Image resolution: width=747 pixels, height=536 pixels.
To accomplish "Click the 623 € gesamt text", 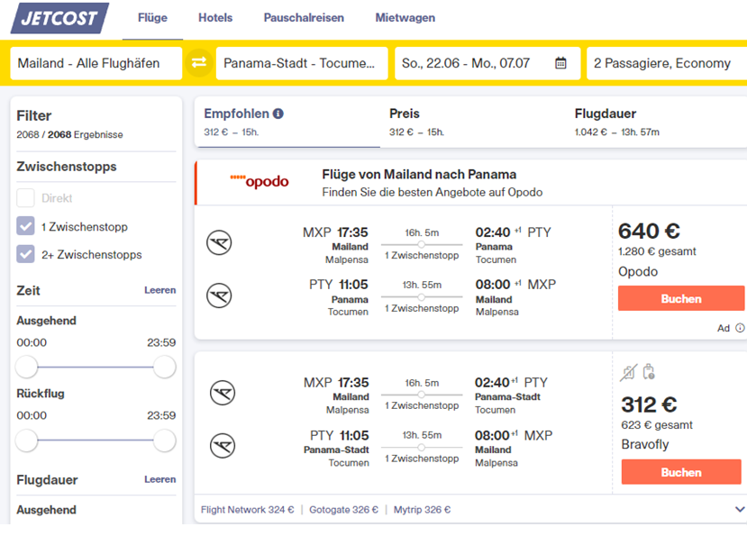I will point(657,425).
